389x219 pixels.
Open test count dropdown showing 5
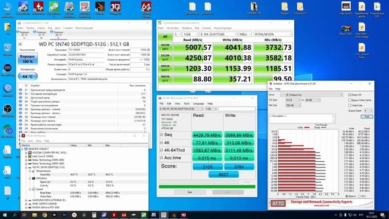pos(177,34)
